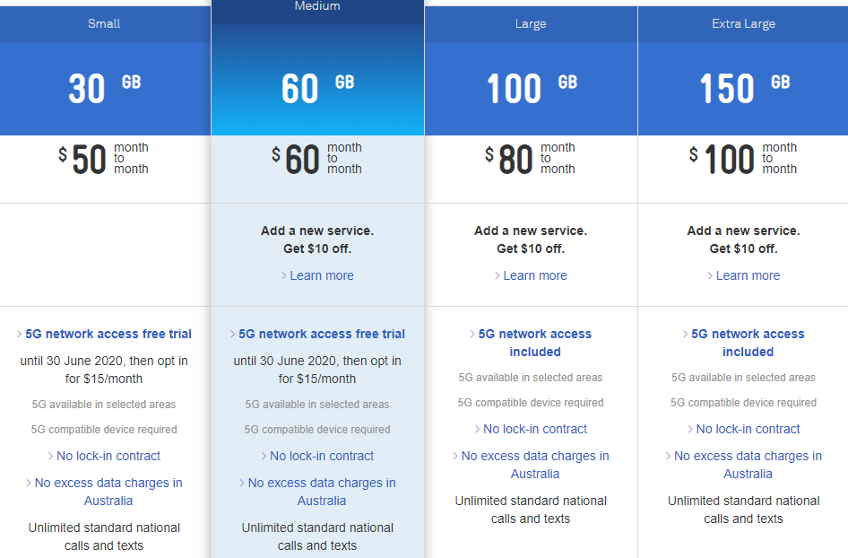Click No lock-in contract in Extra Large plan
The width and height of the screenshot is (848, 558).
[748, 429]
